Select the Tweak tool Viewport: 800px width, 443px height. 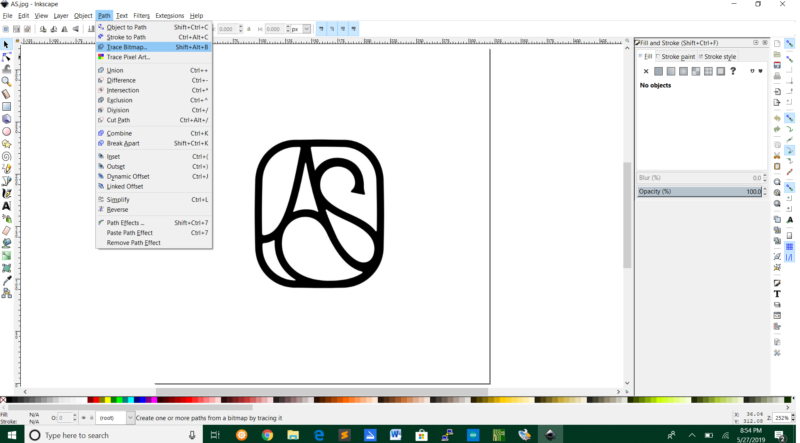click(x=6, y=69)
